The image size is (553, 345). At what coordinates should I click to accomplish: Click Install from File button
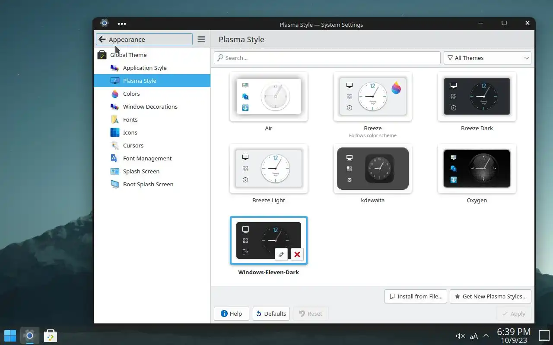(x=416, y=296)
